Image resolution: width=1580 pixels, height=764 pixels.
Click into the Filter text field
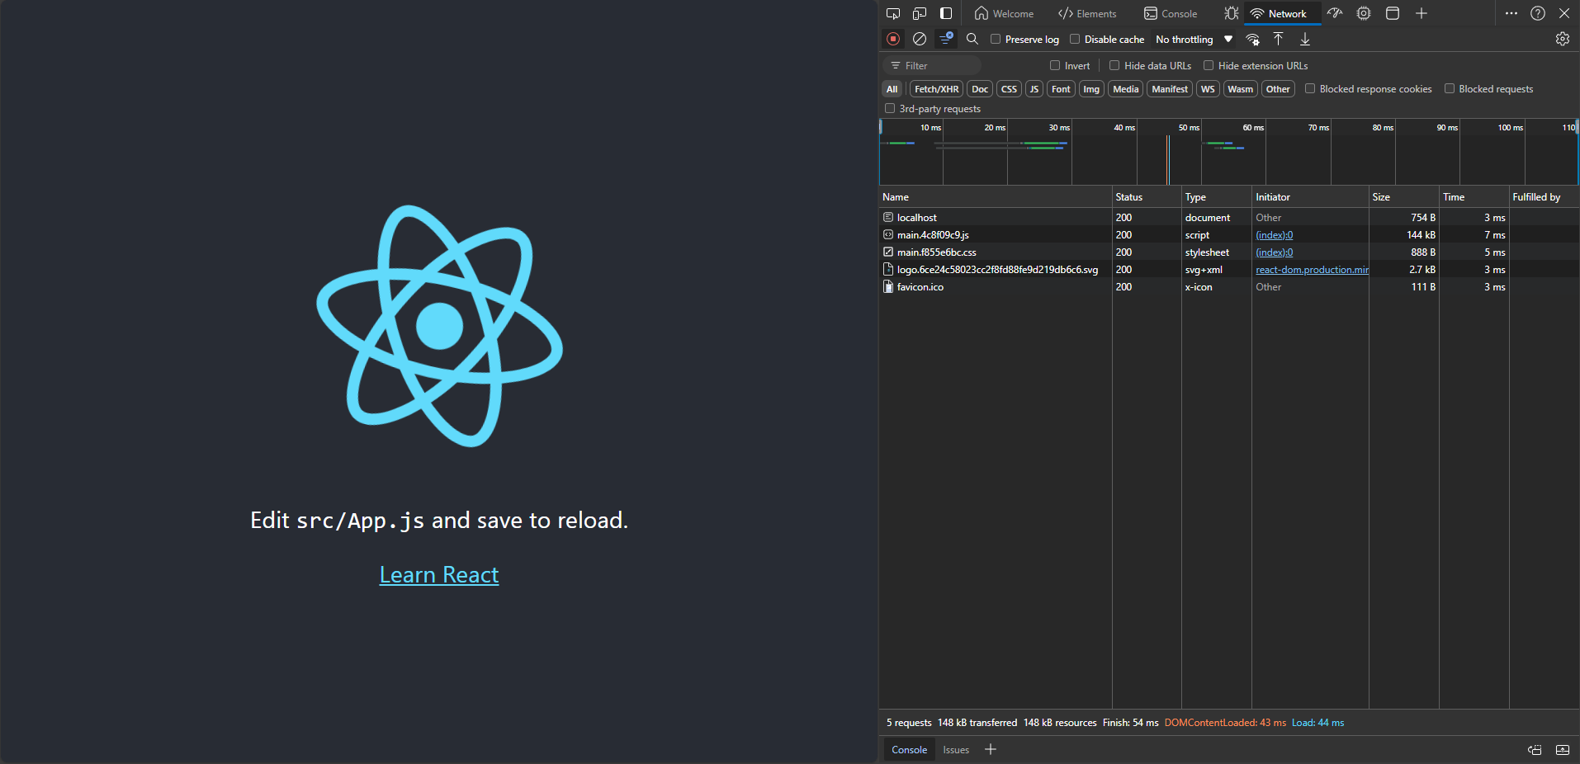point(932,65)
